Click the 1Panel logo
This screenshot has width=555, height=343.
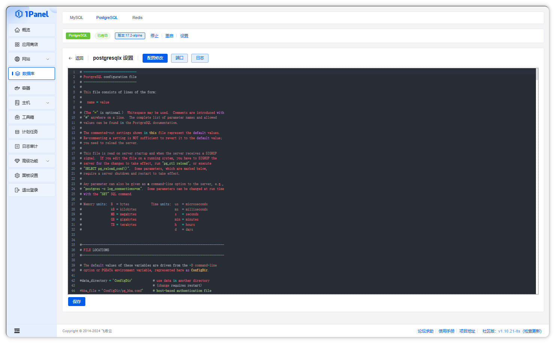tap(32, 14)
